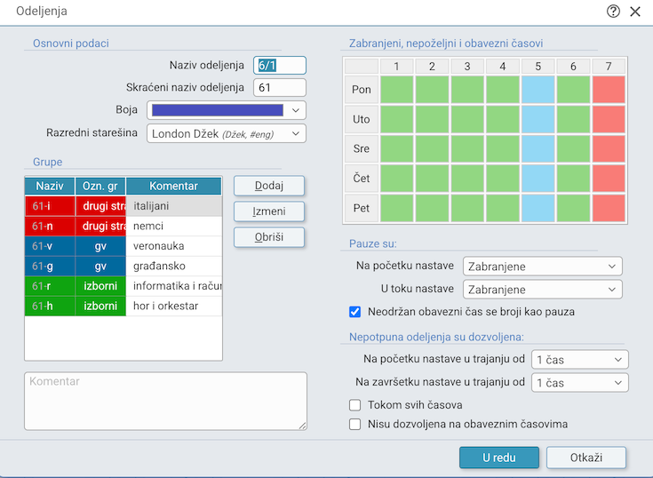Click the Uto row header in timetable
Viewport: 653px width, 478px height.
click(362, 119)
